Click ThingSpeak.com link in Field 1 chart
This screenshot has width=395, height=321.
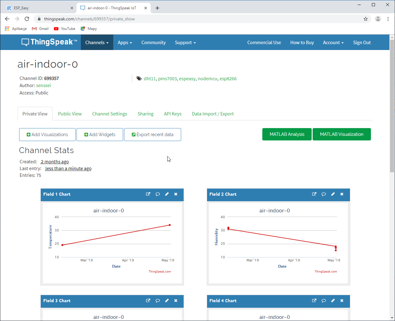[x=160, y=272]
